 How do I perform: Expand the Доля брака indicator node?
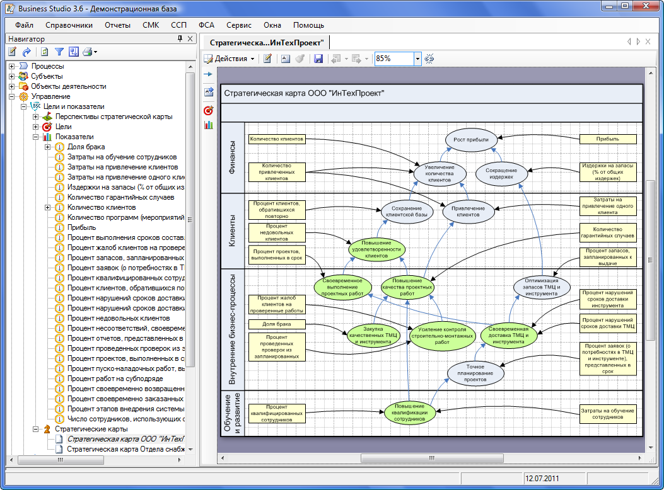click(x=48, y=147)
